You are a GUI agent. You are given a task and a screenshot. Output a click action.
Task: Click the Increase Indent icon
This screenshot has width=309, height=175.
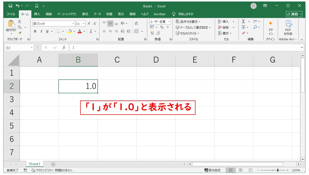[128, 31]
